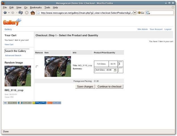Open Your Account link
This screenshot has width=177, height=136.
[156, 29]
